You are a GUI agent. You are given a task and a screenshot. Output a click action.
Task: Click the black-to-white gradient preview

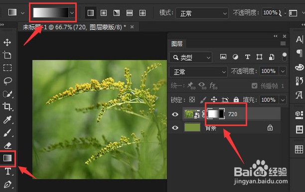tap(51, 12)
